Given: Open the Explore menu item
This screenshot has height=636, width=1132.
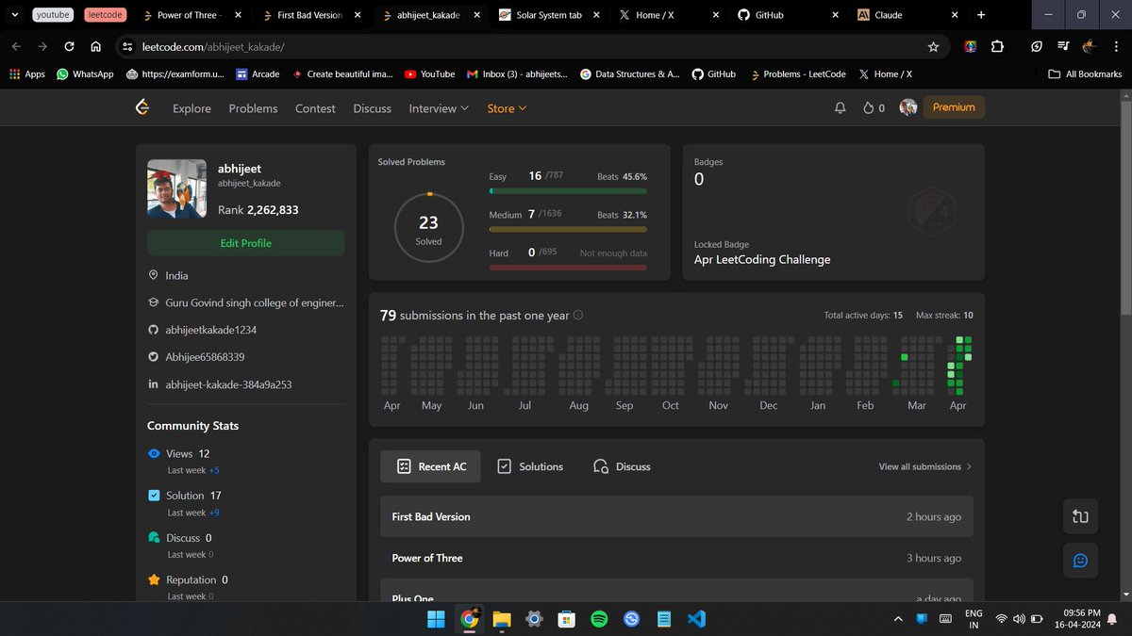Looking at the screenshot, I should 191,108.
